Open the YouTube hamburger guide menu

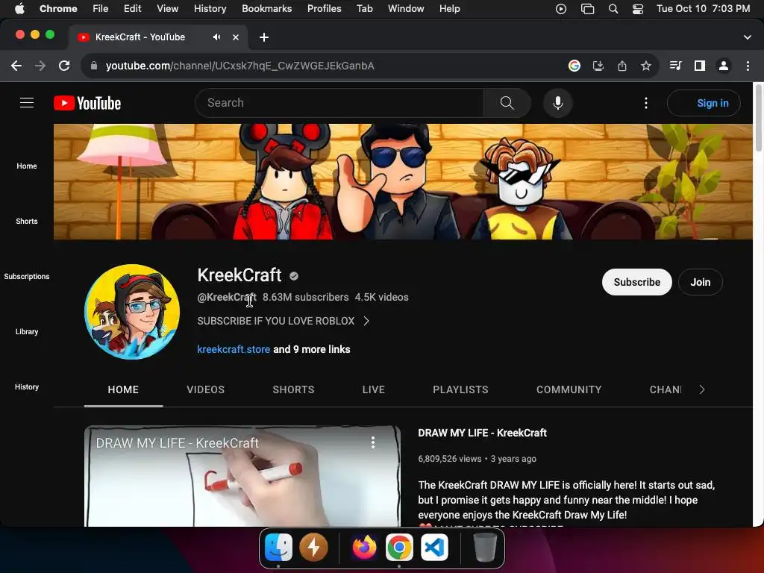pos(27,103)
